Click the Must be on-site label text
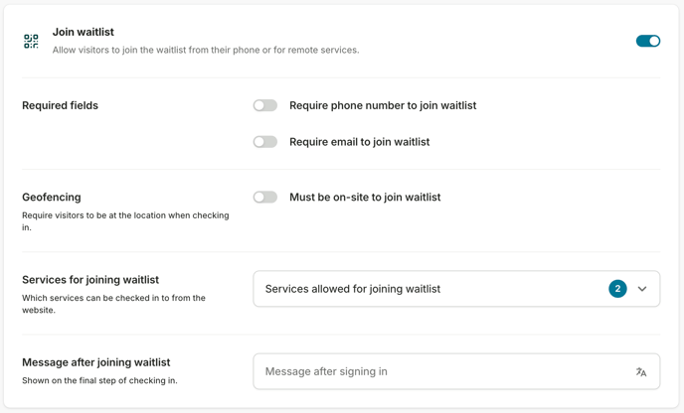Viewport: 684px width, 413px height. pyautogui.click(x=365, y=198)
